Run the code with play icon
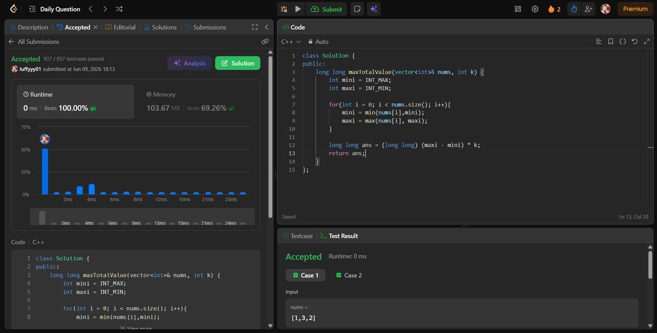The image size is (657, 333). pyautogui.click(x=298, y=9)
